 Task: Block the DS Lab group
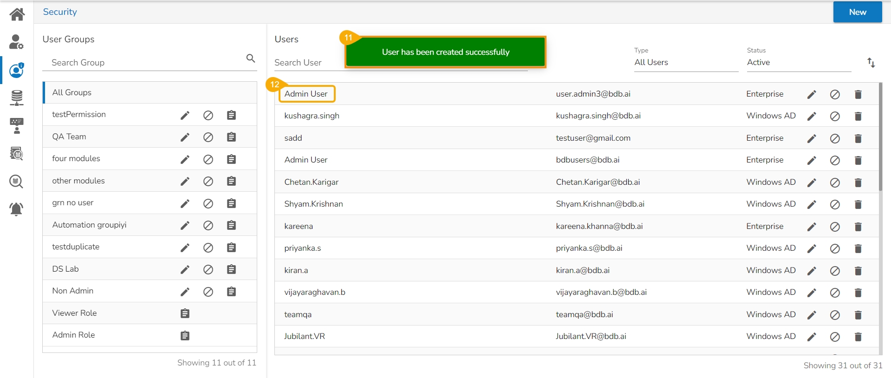(x=208, y=270)
